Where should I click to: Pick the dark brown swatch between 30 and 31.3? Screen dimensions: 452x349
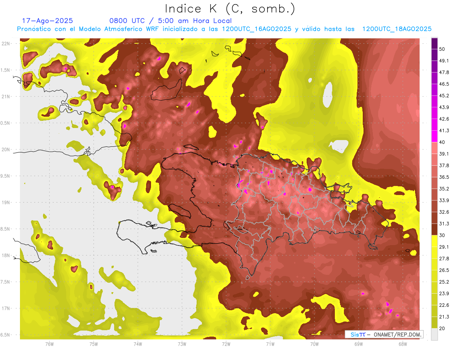tap(435, 229)
